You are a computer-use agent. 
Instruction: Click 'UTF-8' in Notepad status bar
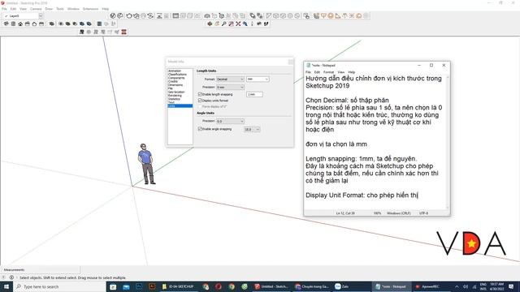(x=423, y=213)
